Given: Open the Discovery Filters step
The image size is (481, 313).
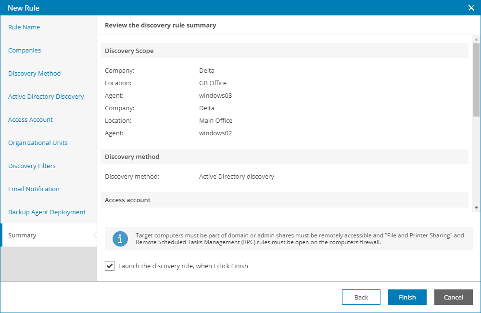Looking at the screenshot, I should pyautogui.click(x=32, y=166).
